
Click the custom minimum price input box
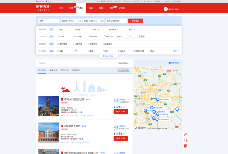click(x=126, y=37)
